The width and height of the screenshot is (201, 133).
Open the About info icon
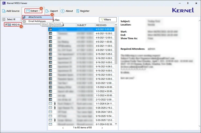click(62, 11)
